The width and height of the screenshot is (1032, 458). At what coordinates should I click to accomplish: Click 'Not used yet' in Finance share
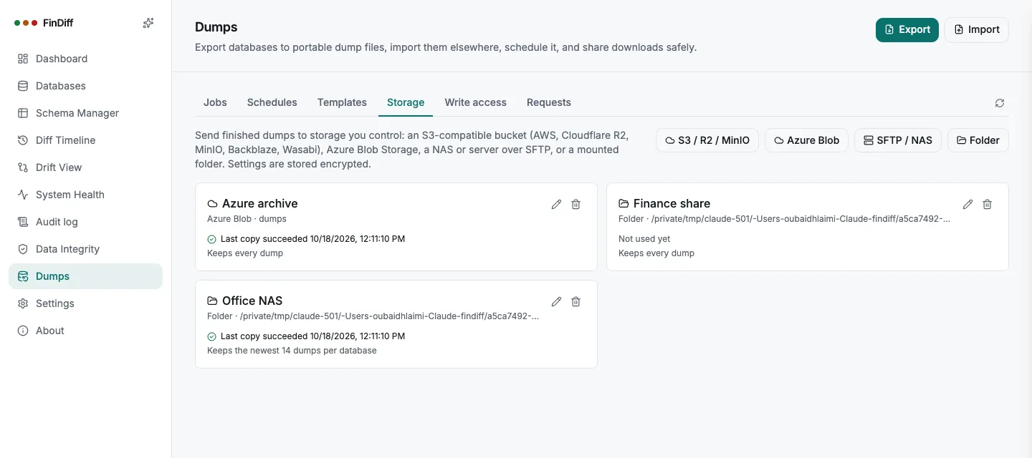click(x=644, y=239)
